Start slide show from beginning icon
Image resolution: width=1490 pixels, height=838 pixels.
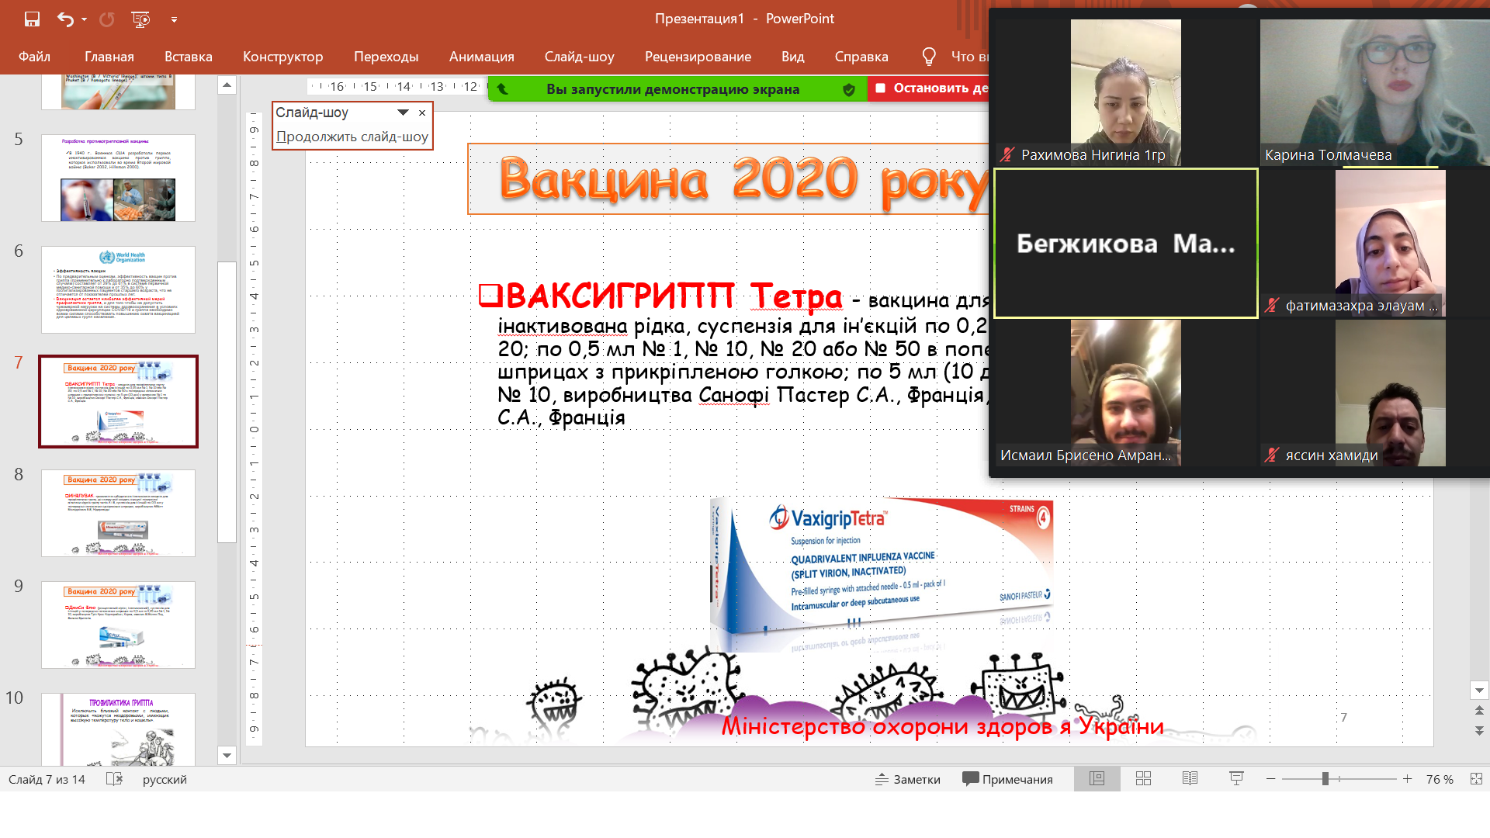140,19
